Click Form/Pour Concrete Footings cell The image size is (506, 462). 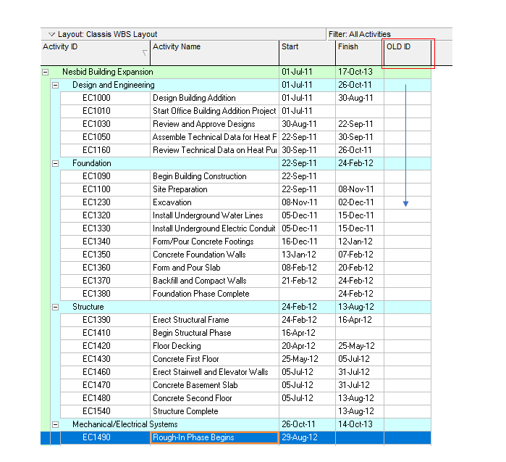(214, 242)
